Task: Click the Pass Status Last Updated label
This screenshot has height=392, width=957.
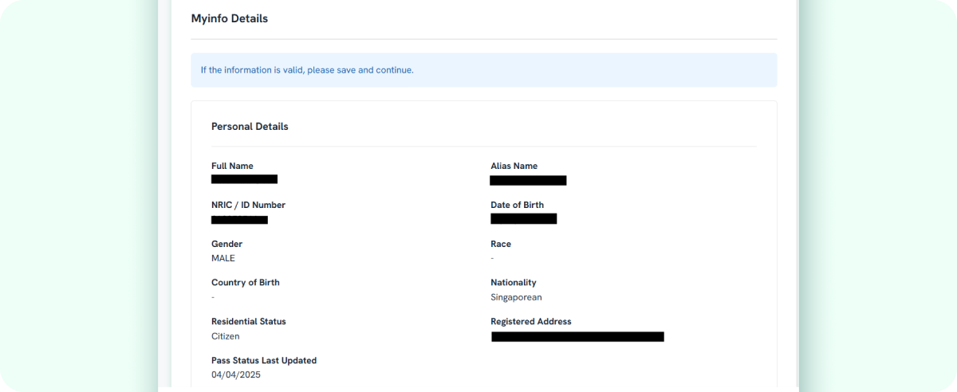Action: pyautogui.click(x=264, y=360)
